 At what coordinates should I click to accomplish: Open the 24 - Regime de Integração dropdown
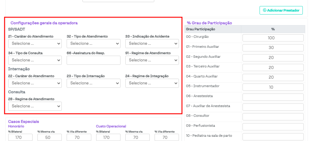(x=152, y=83)
